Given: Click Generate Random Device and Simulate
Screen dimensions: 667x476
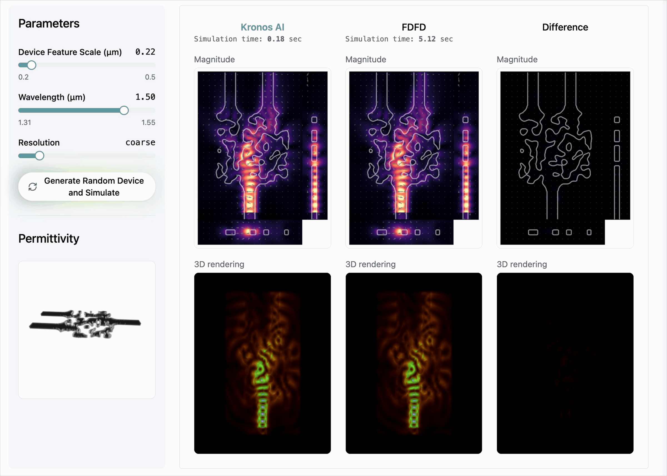Looking at the screenshot, I should tap(94, 187).
